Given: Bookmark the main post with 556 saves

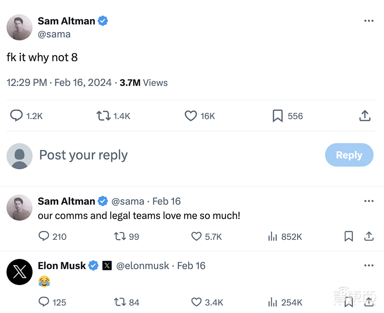Looking at the screenshot, I should pyautogui.click(x=278, y=116).
